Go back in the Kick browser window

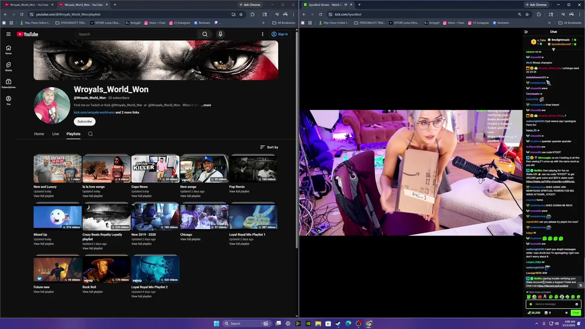pyautogui.click(x=304, y=14)
